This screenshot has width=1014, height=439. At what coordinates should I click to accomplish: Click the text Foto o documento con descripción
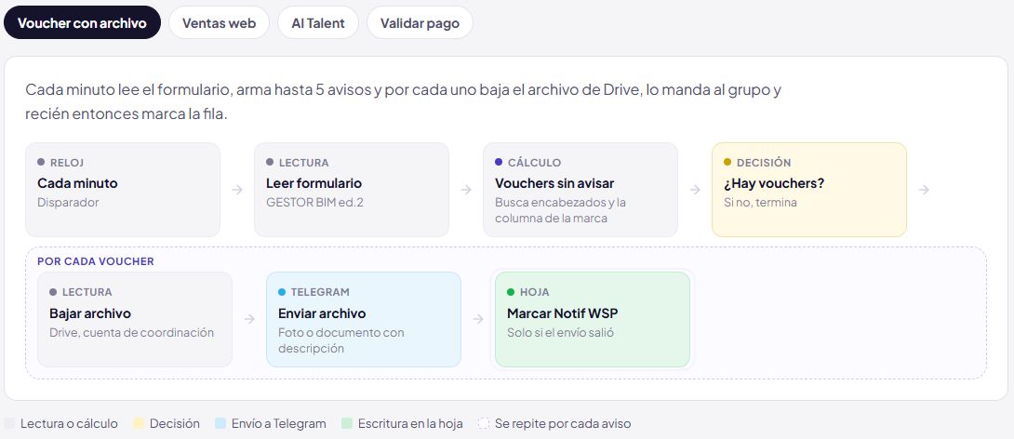pos(341,340)
